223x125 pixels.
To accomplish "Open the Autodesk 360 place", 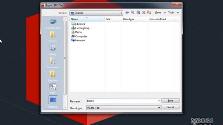I will 53,24.
